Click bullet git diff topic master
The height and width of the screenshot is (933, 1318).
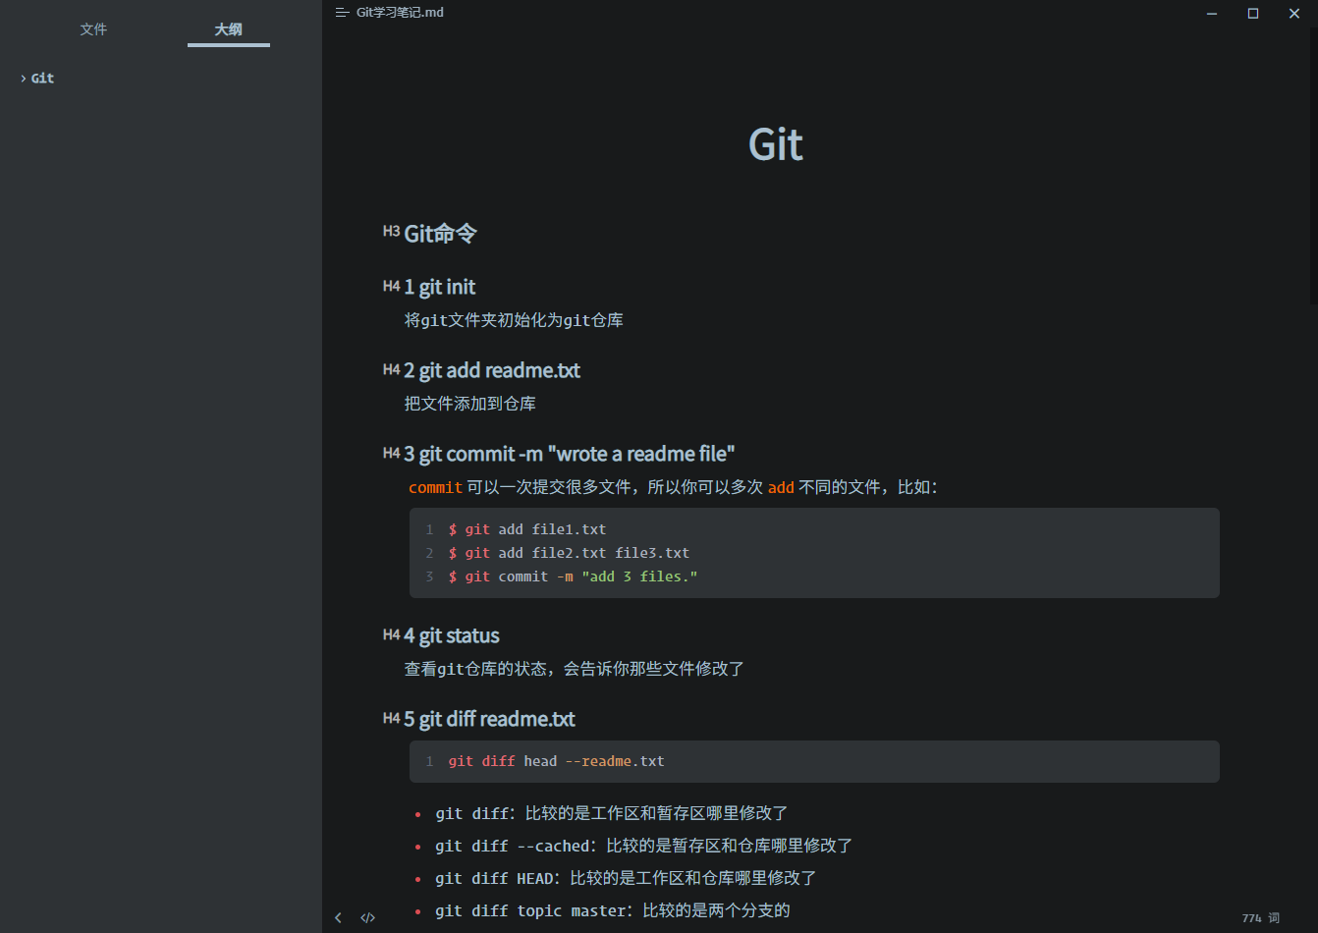point(613,910)
